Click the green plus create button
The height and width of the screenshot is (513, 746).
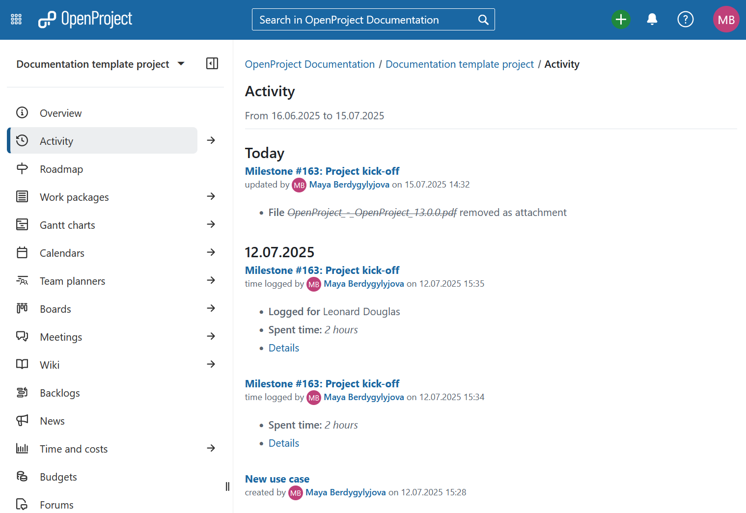pos(621,20)
